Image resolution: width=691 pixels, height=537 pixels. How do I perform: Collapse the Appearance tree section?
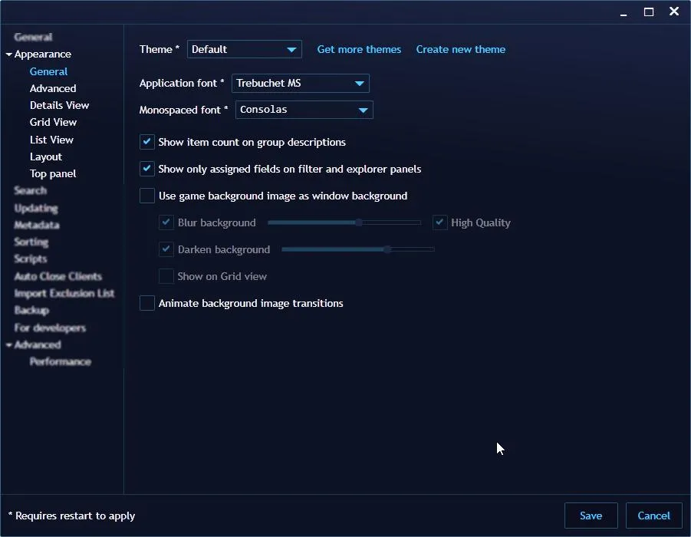[x=8, y=54]
